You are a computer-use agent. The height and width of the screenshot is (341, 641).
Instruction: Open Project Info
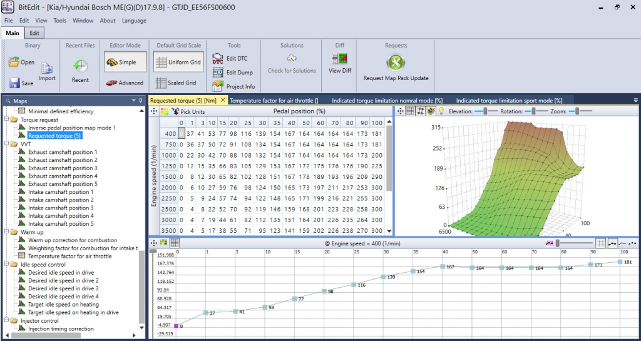click(234, 86)
